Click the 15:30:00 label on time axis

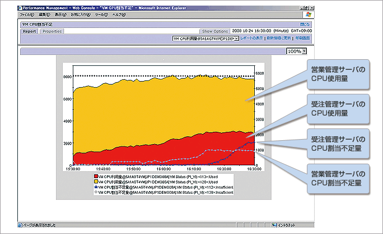73,169
